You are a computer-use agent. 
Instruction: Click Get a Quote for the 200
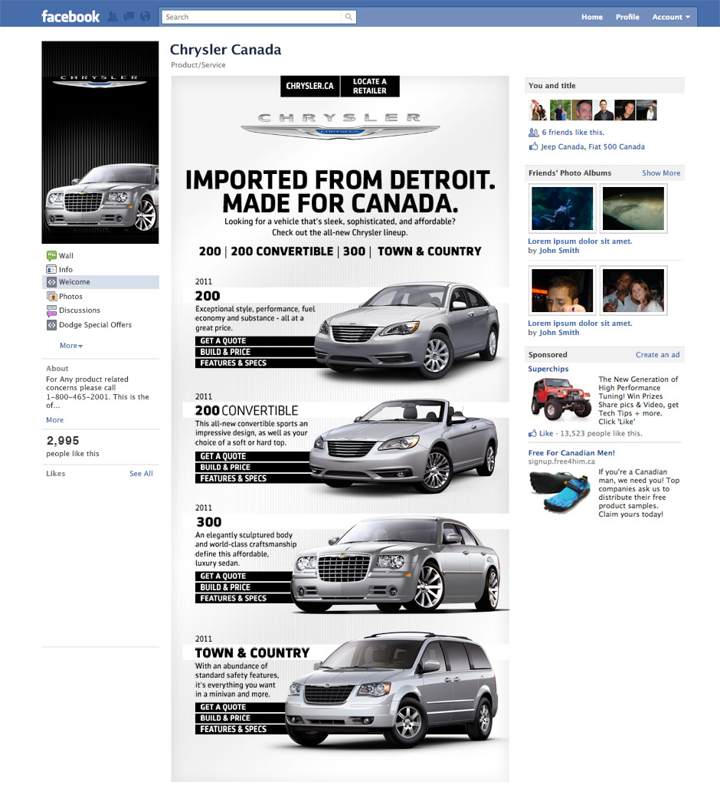coord(254,340)
